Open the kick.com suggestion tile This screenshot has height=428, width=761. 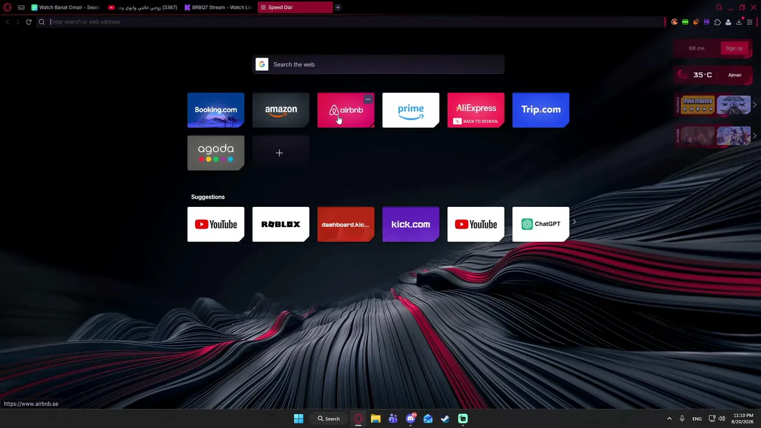tap(411, 224)
